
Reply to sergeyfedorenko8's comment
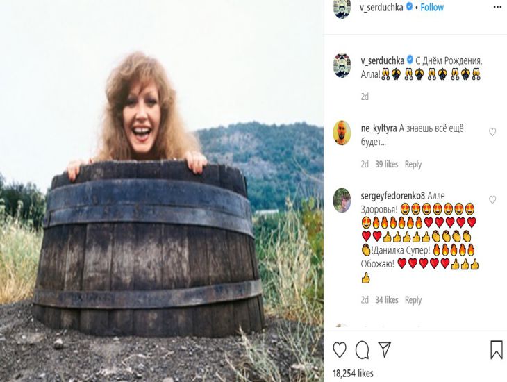pyautogui.click(x=413, y=300)
